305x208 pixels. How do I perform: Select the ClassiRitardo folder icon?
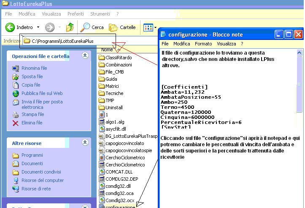(102, 58)
